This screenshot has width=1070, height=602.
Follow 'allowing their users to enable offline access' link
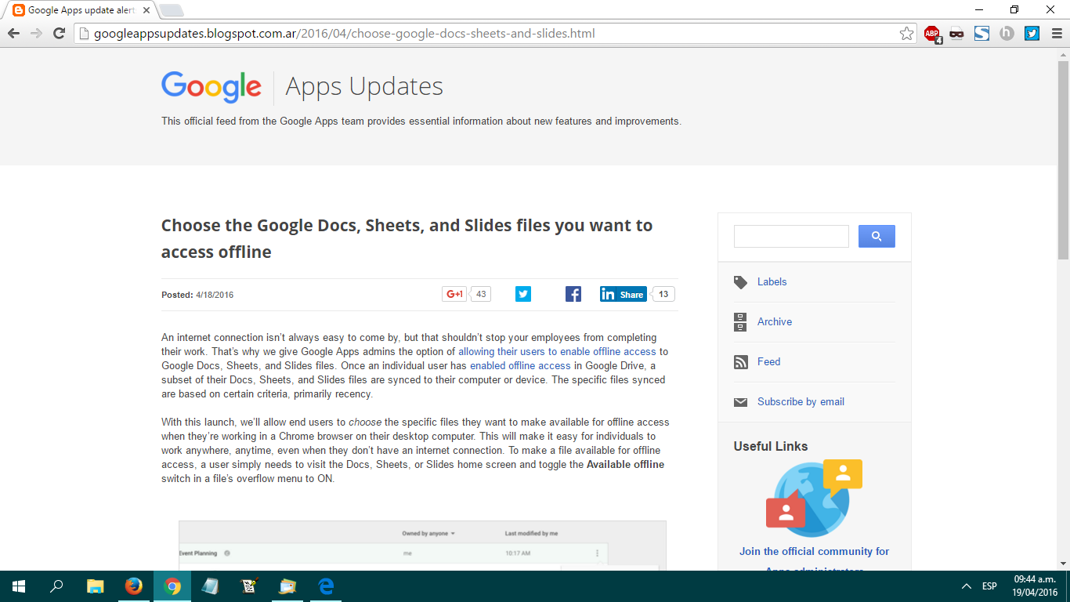[x=557, y=351]
